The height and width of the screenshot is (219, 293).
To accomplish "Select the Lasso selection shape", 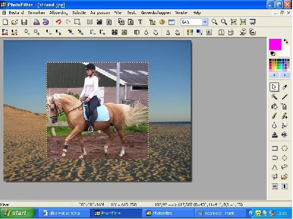I will pos(284,167).
